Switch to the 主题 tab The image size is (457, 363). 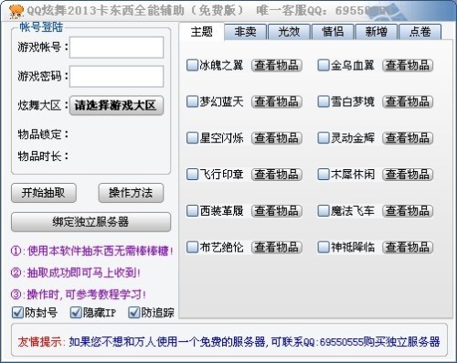(202, 31)
